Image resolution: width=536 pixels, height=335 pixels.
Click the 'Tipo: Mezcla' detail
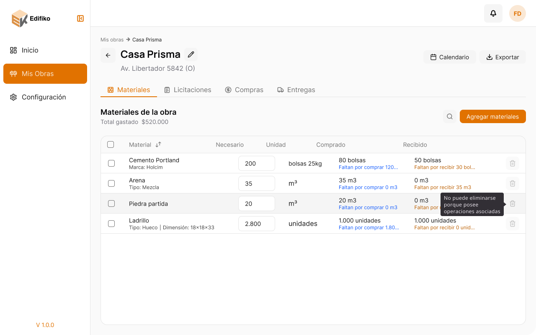(x=144, y=187)
